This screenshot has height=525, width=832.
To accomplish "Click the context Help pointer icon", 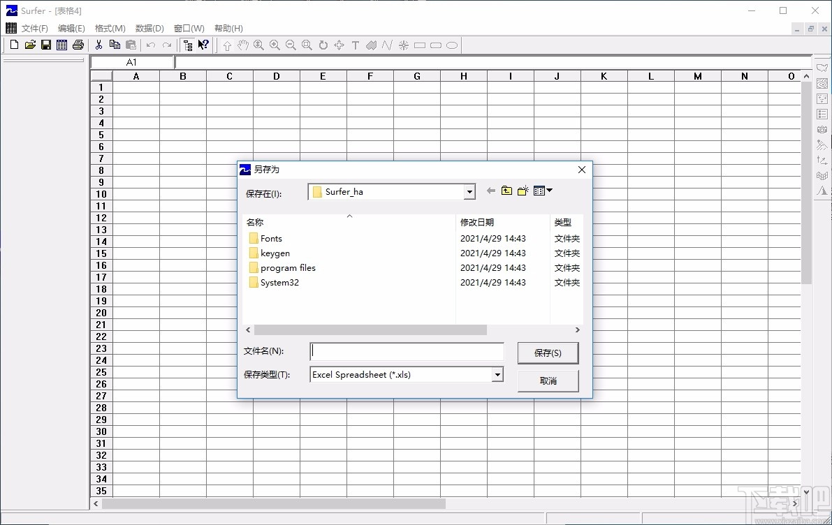I will (203, 45).
